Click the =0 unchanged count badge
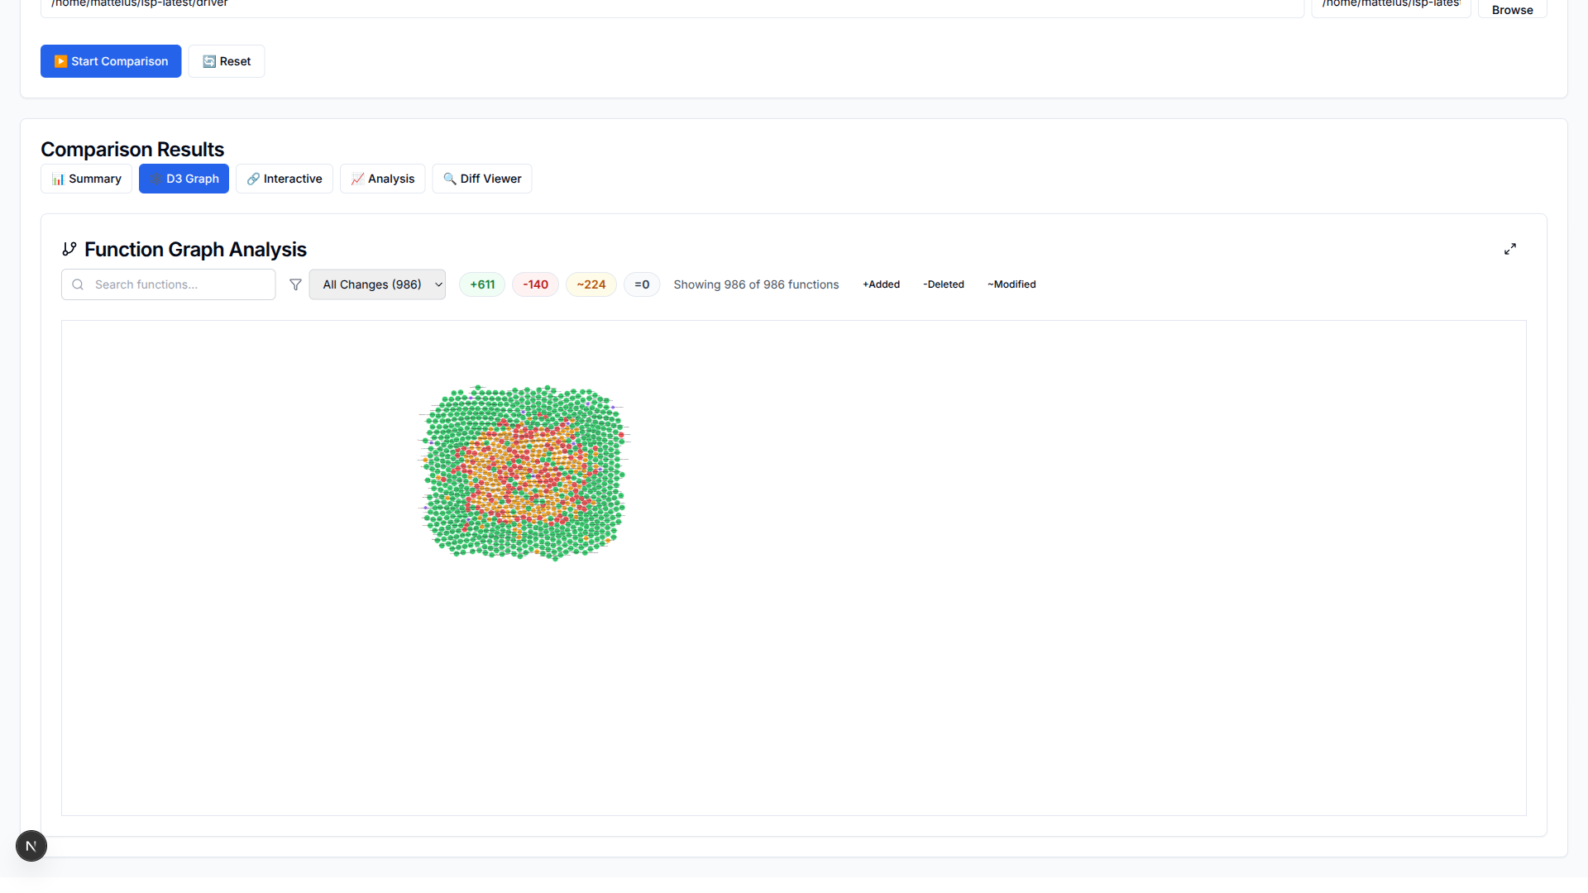This screenshot has width=1588, height=893. [642, 284]
